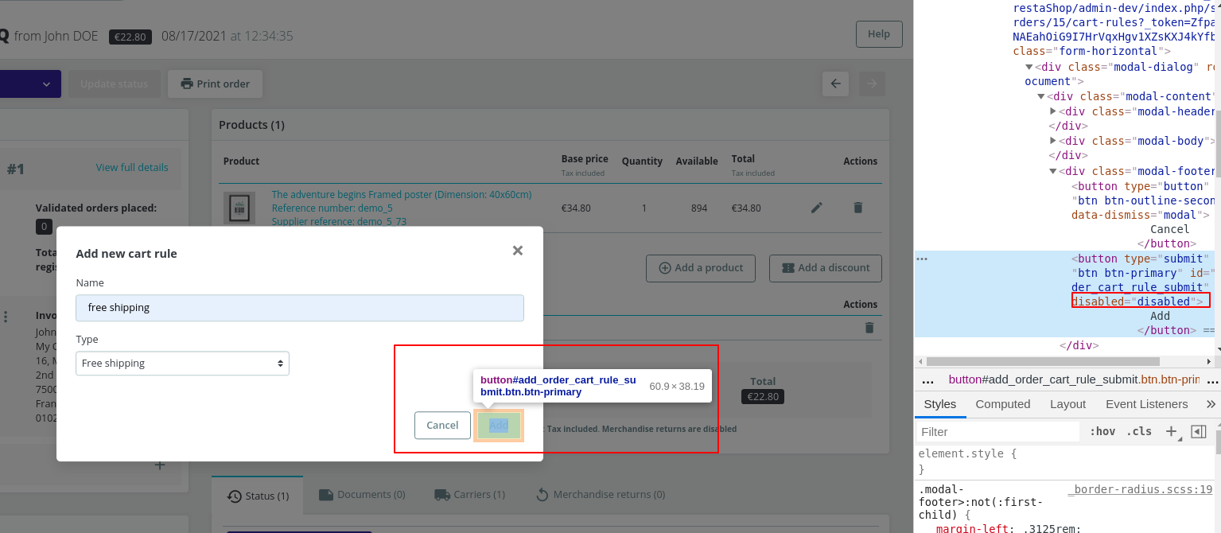This screenshot has width=1221, height=533.
Task: Click Cancel in the Add new cart rule modal
Action: [442, 425]
